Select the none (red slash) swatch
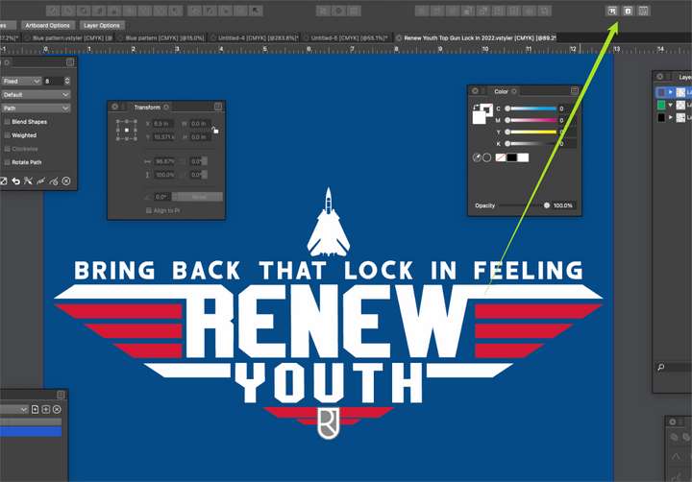Image resolution: width=692 pixels, height=482 pixels. pos(501,157)
